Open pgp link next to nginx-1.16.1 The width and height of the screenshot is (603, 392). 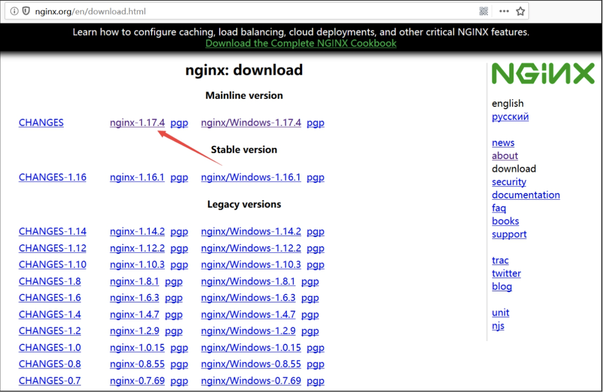coord(179,178)
